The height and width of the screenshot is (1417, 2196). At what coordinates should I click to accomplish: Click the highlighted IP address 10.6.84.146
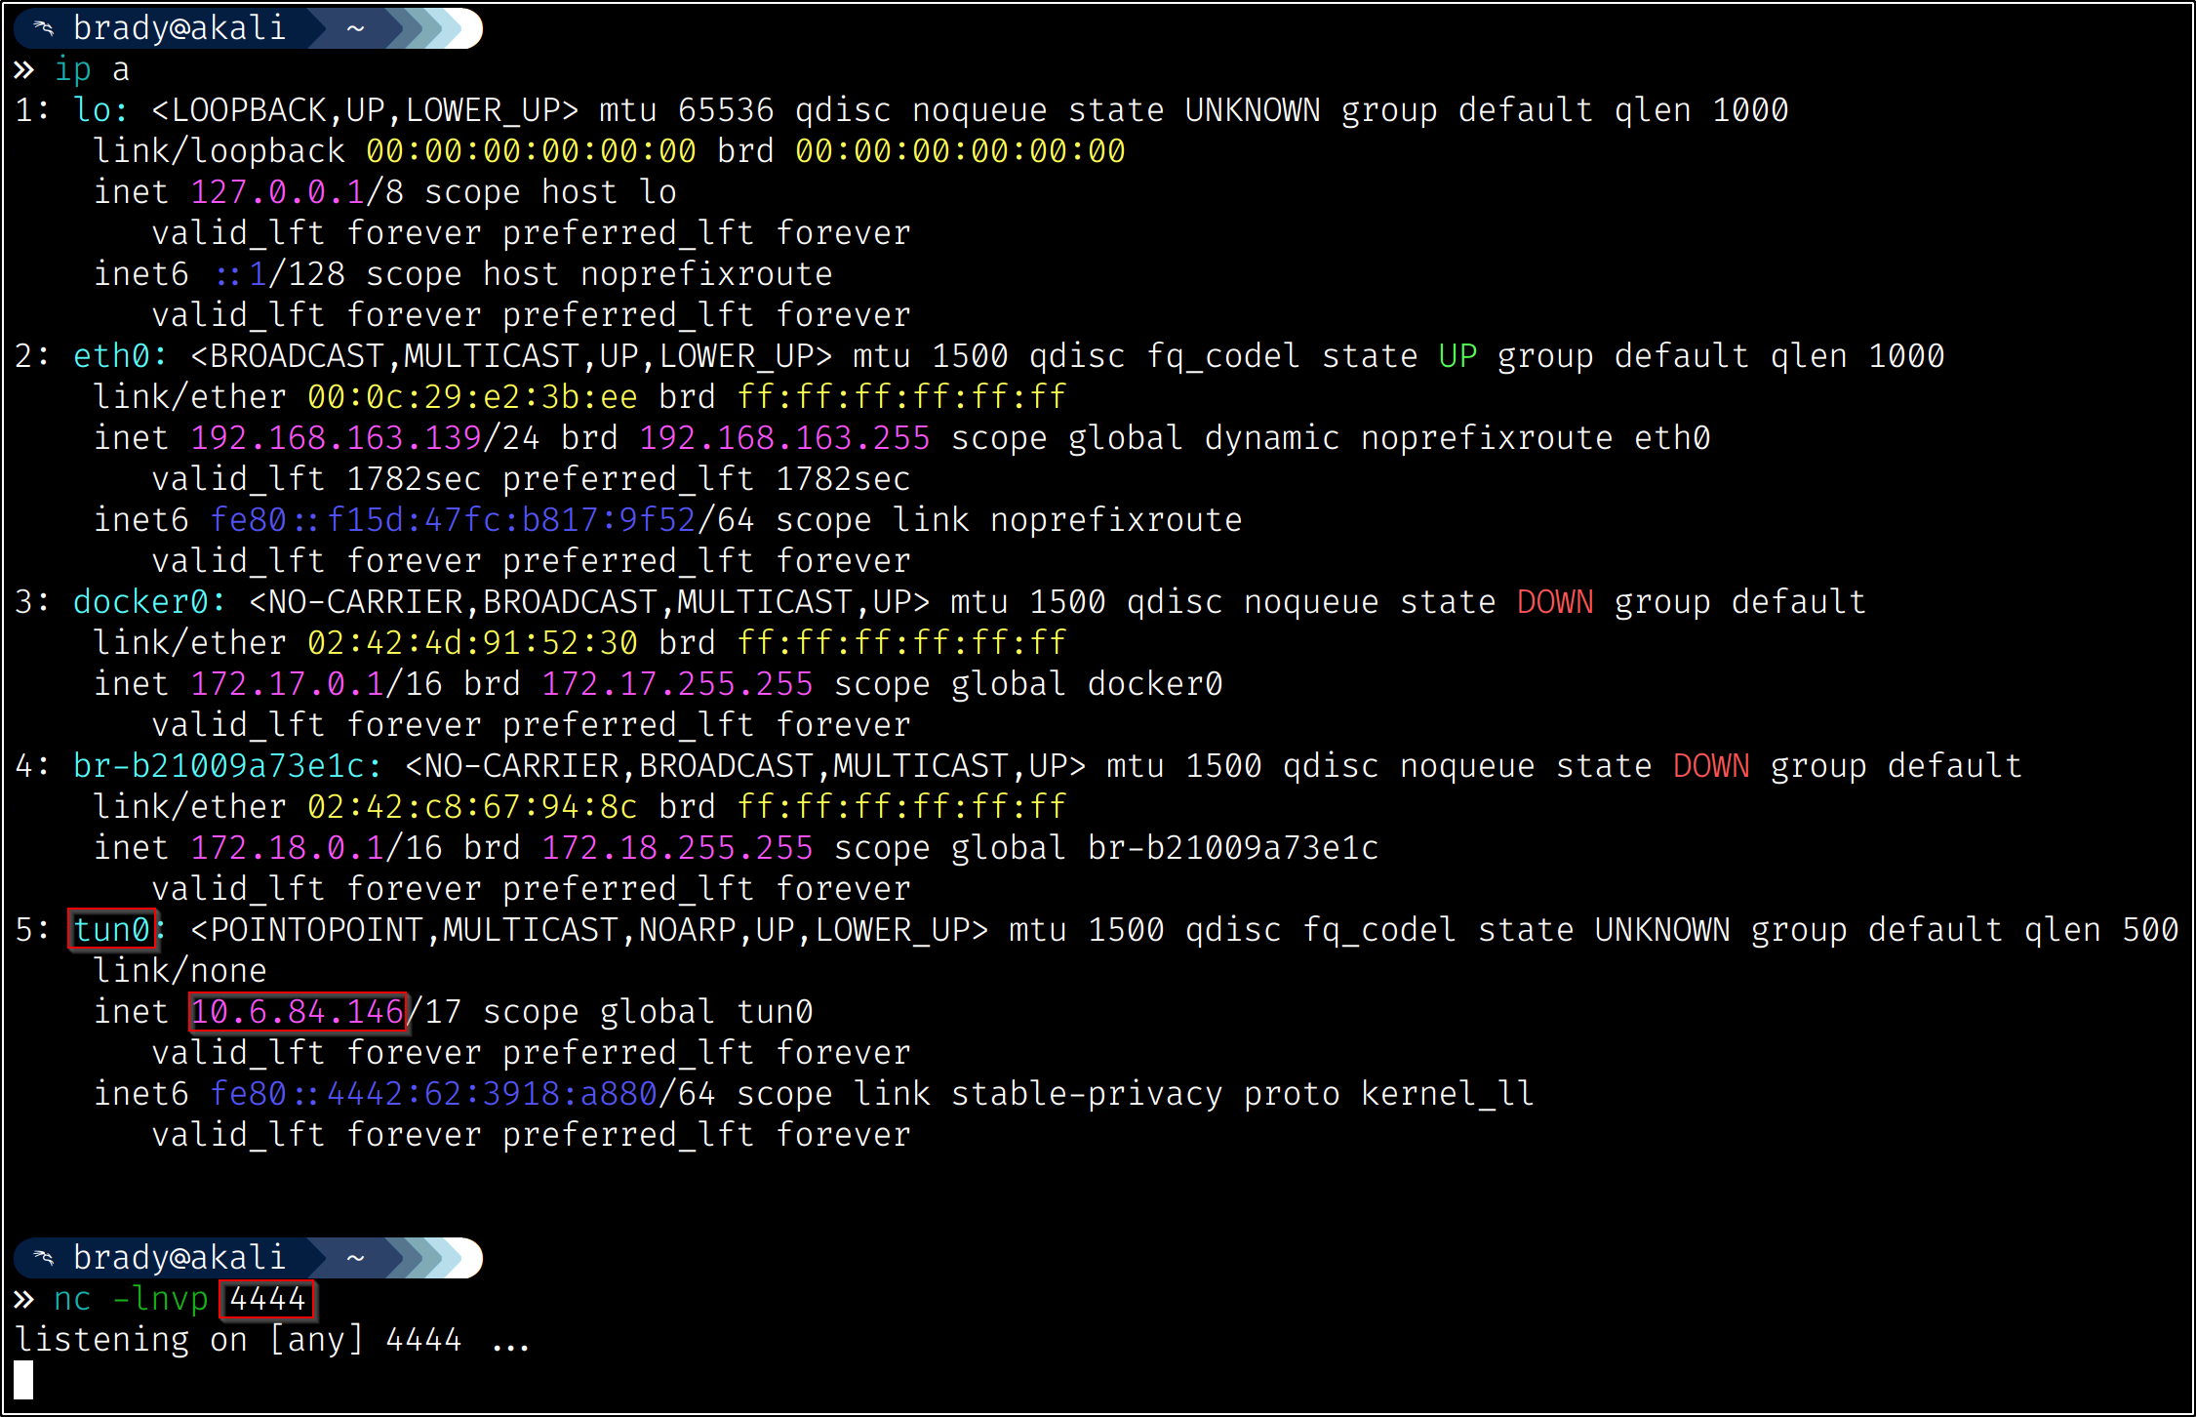298,1011
